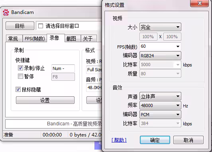The image size is (212, 152).
Task: Click the 暂停 hotkey field F8
Action: [63, 77]
